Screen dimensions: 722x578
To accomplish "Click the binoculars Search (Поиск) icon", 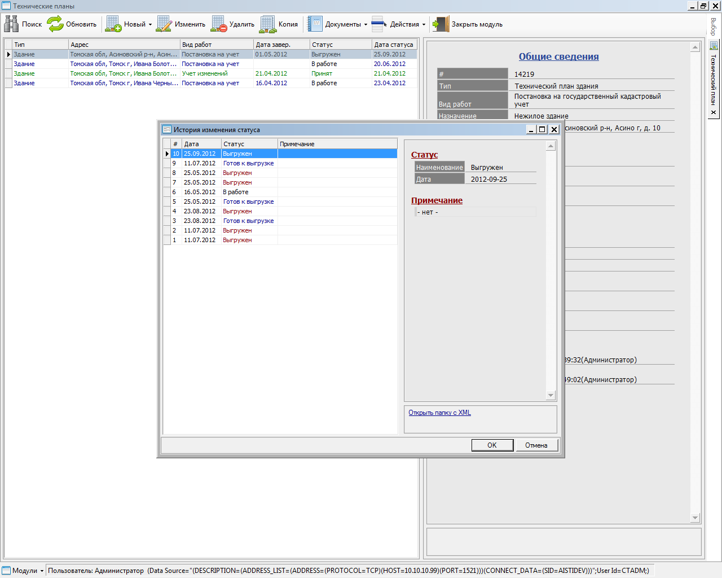I will 11,24.
